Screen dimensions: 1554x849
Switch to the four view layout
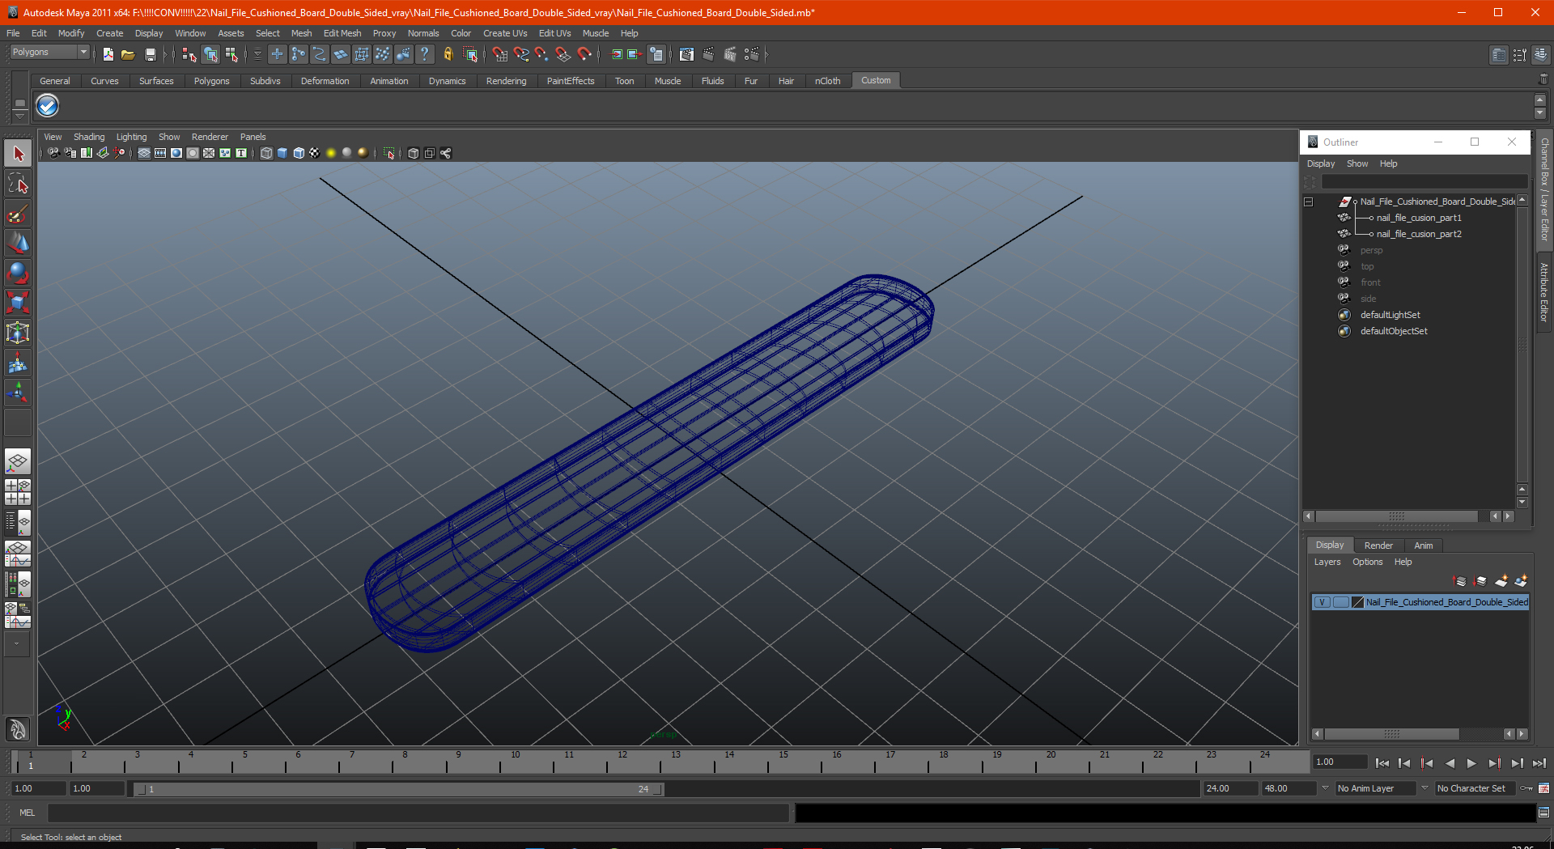[18, 492]
